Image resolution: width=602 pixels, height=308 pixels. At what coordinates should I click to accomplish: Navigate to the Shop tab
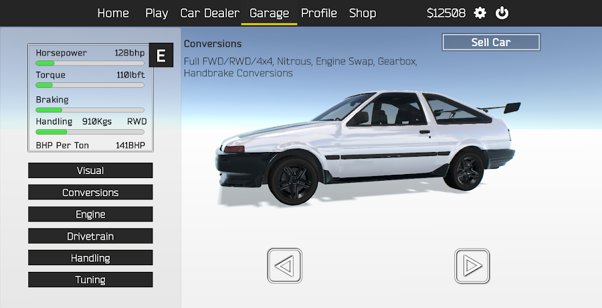click(x=363, y=13)
